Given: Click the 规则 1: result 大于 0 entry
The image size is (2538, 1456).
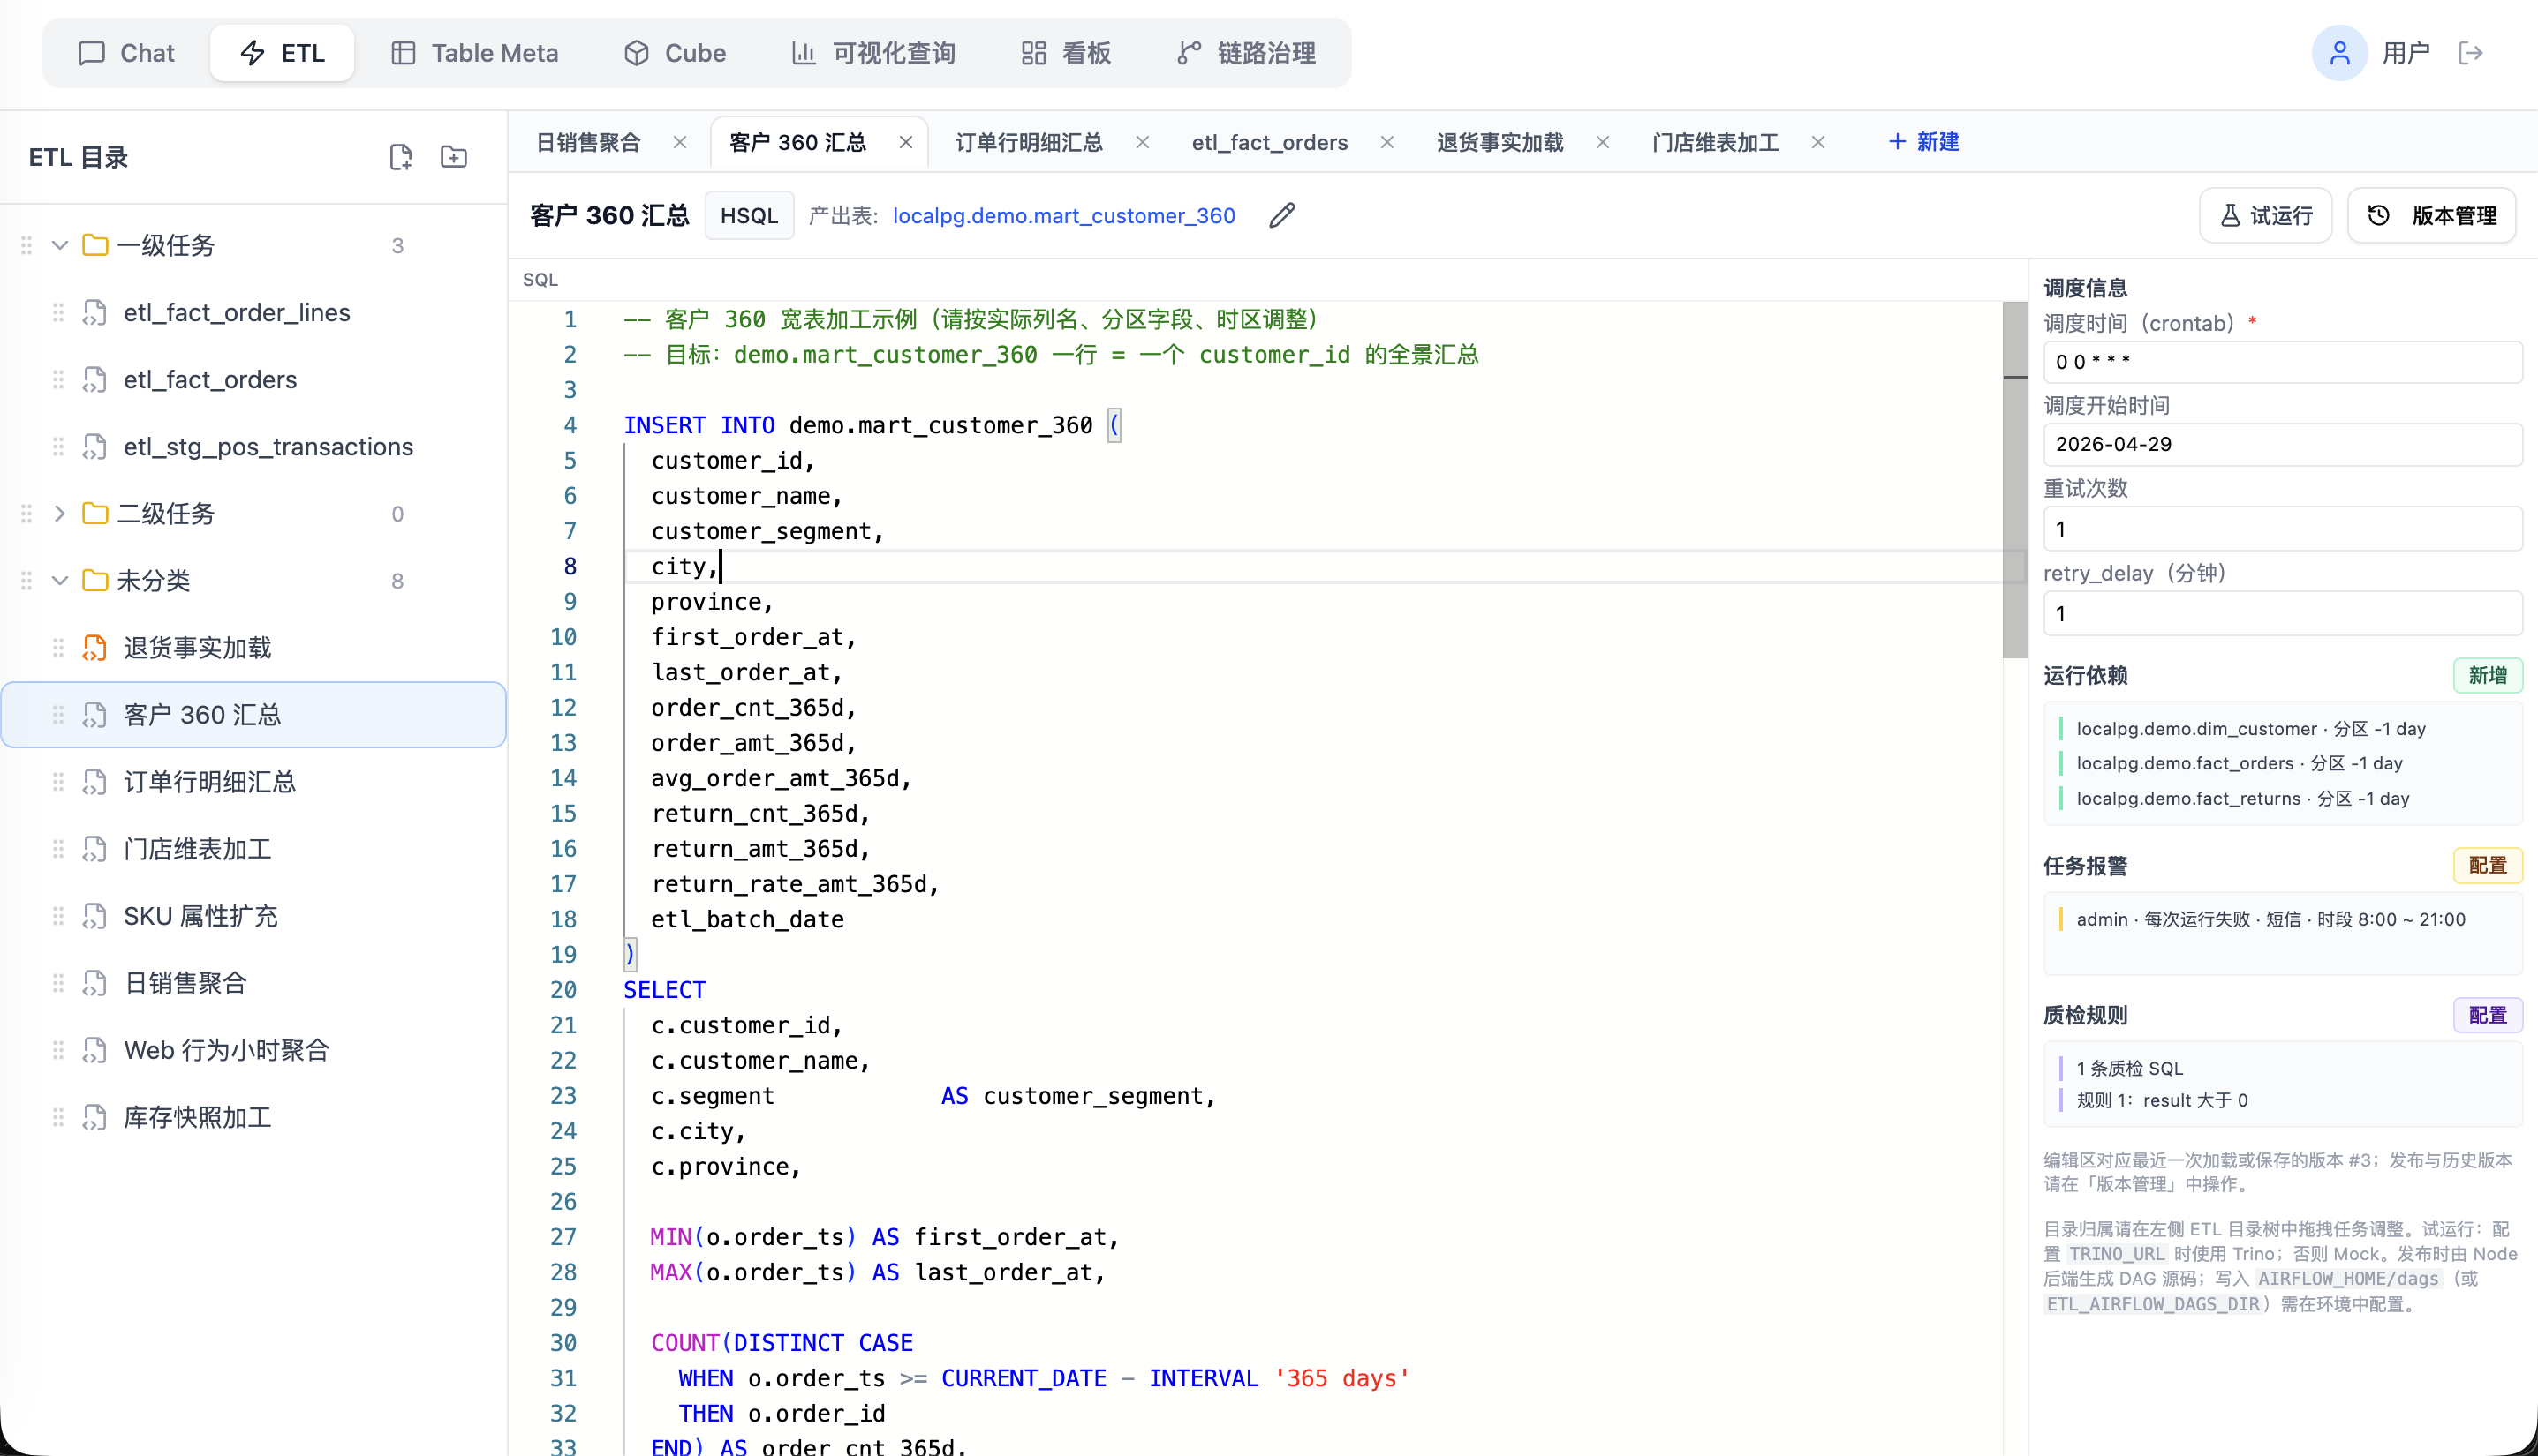Looking at the screenshot, I should pos(2162,1100).
